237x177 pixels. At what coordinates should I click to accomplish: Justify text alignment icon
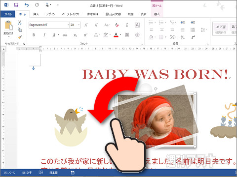(x=183, y=30)
